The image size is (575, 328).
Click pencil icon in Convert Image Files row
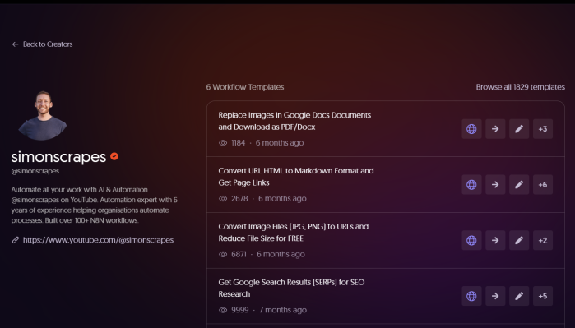(x=519, y=240)
